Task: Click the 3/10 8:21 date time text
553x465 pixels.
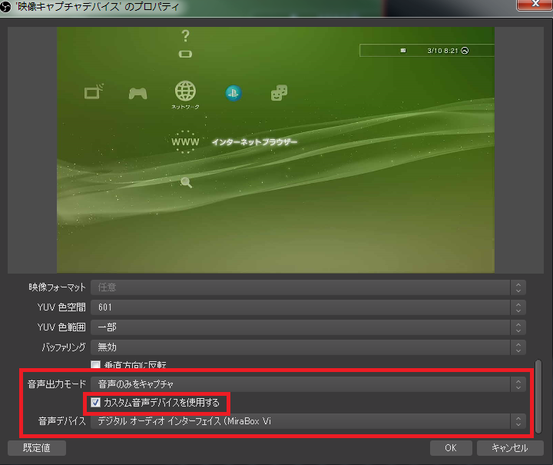Action: (x=442, y=51)
